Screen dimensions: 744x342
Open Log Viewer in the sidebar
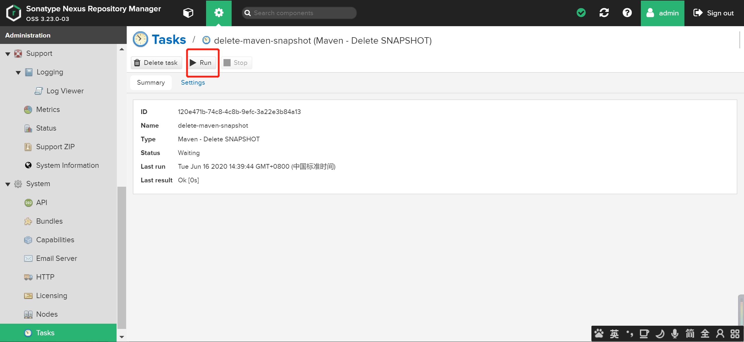point(65,91)
